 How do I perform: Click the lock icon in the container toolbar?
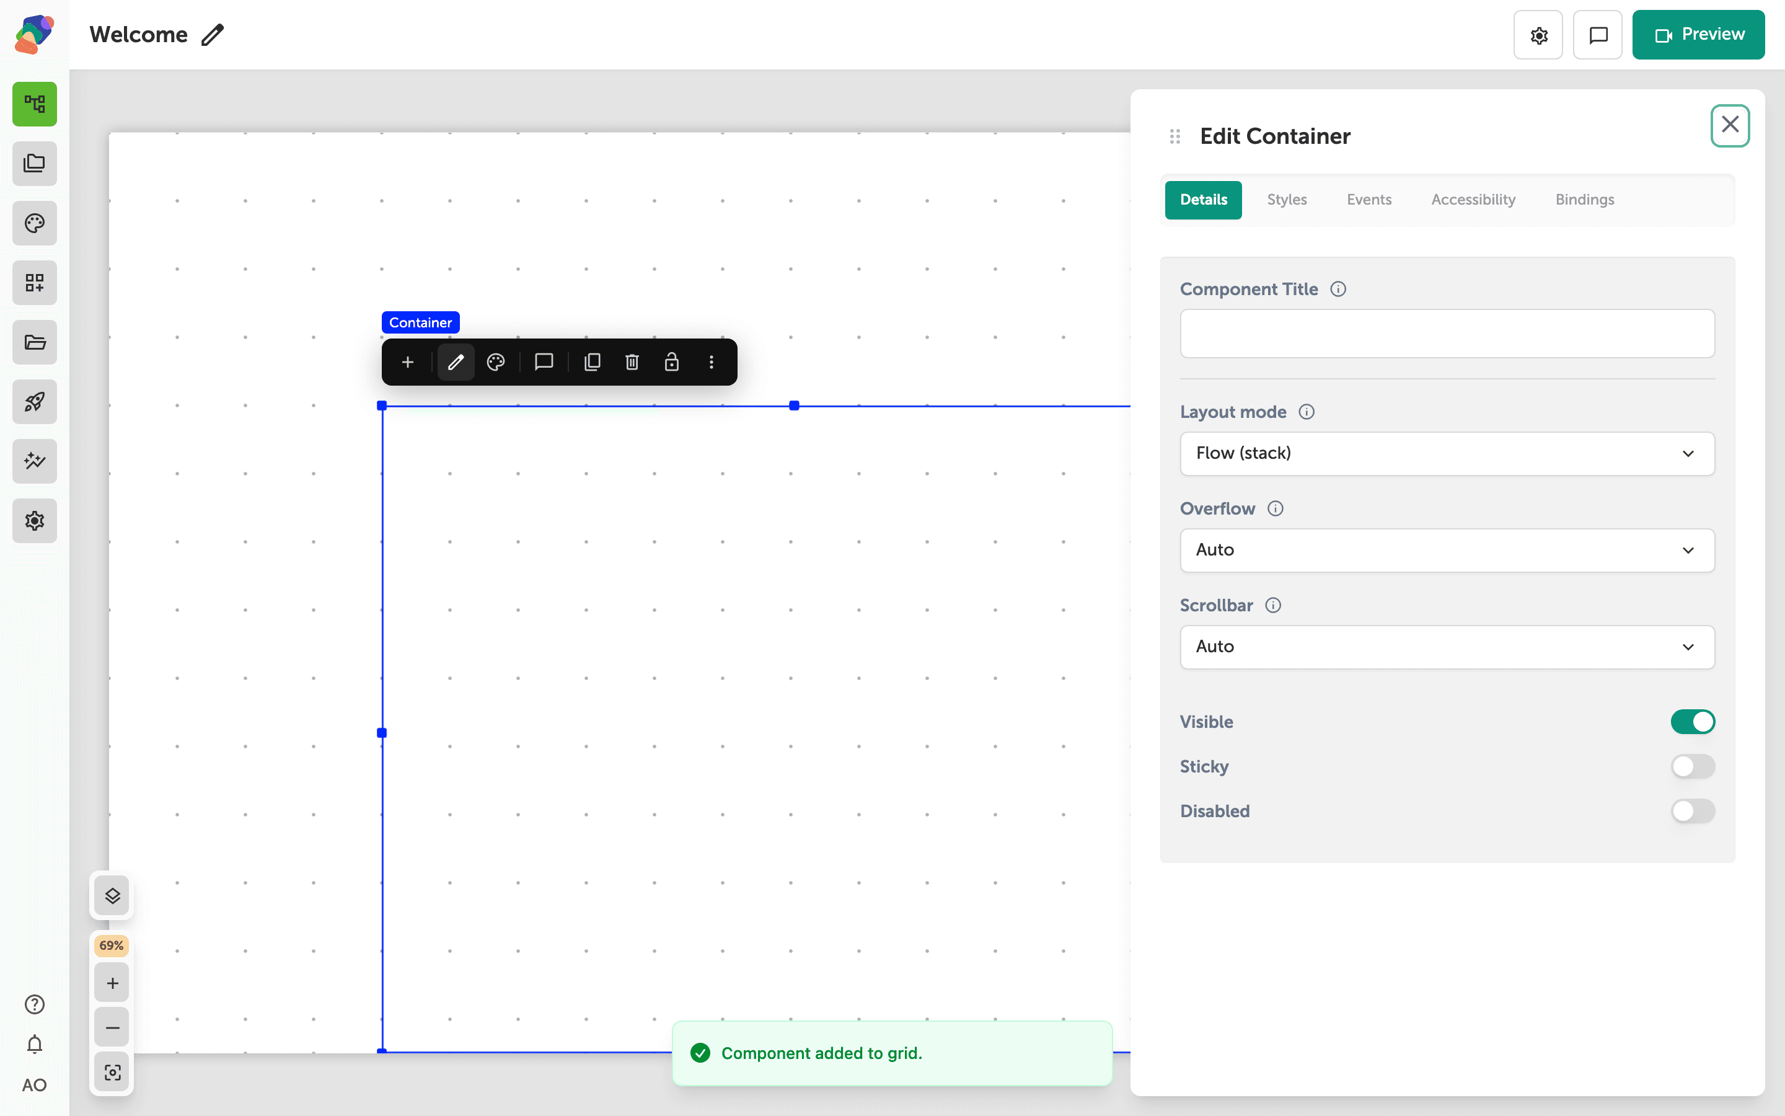671,361
